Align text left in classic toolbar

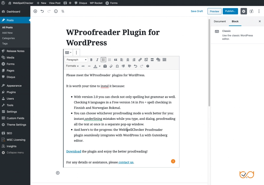(122, 60)
